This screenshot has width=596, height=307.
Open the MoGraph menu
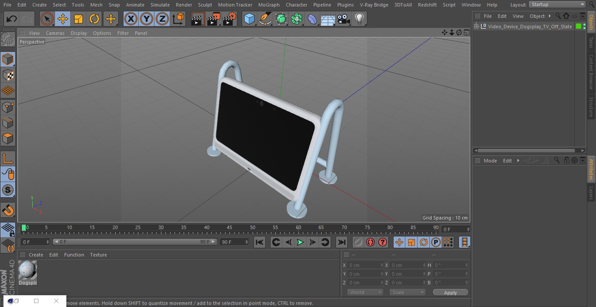[x=269, y=5]
